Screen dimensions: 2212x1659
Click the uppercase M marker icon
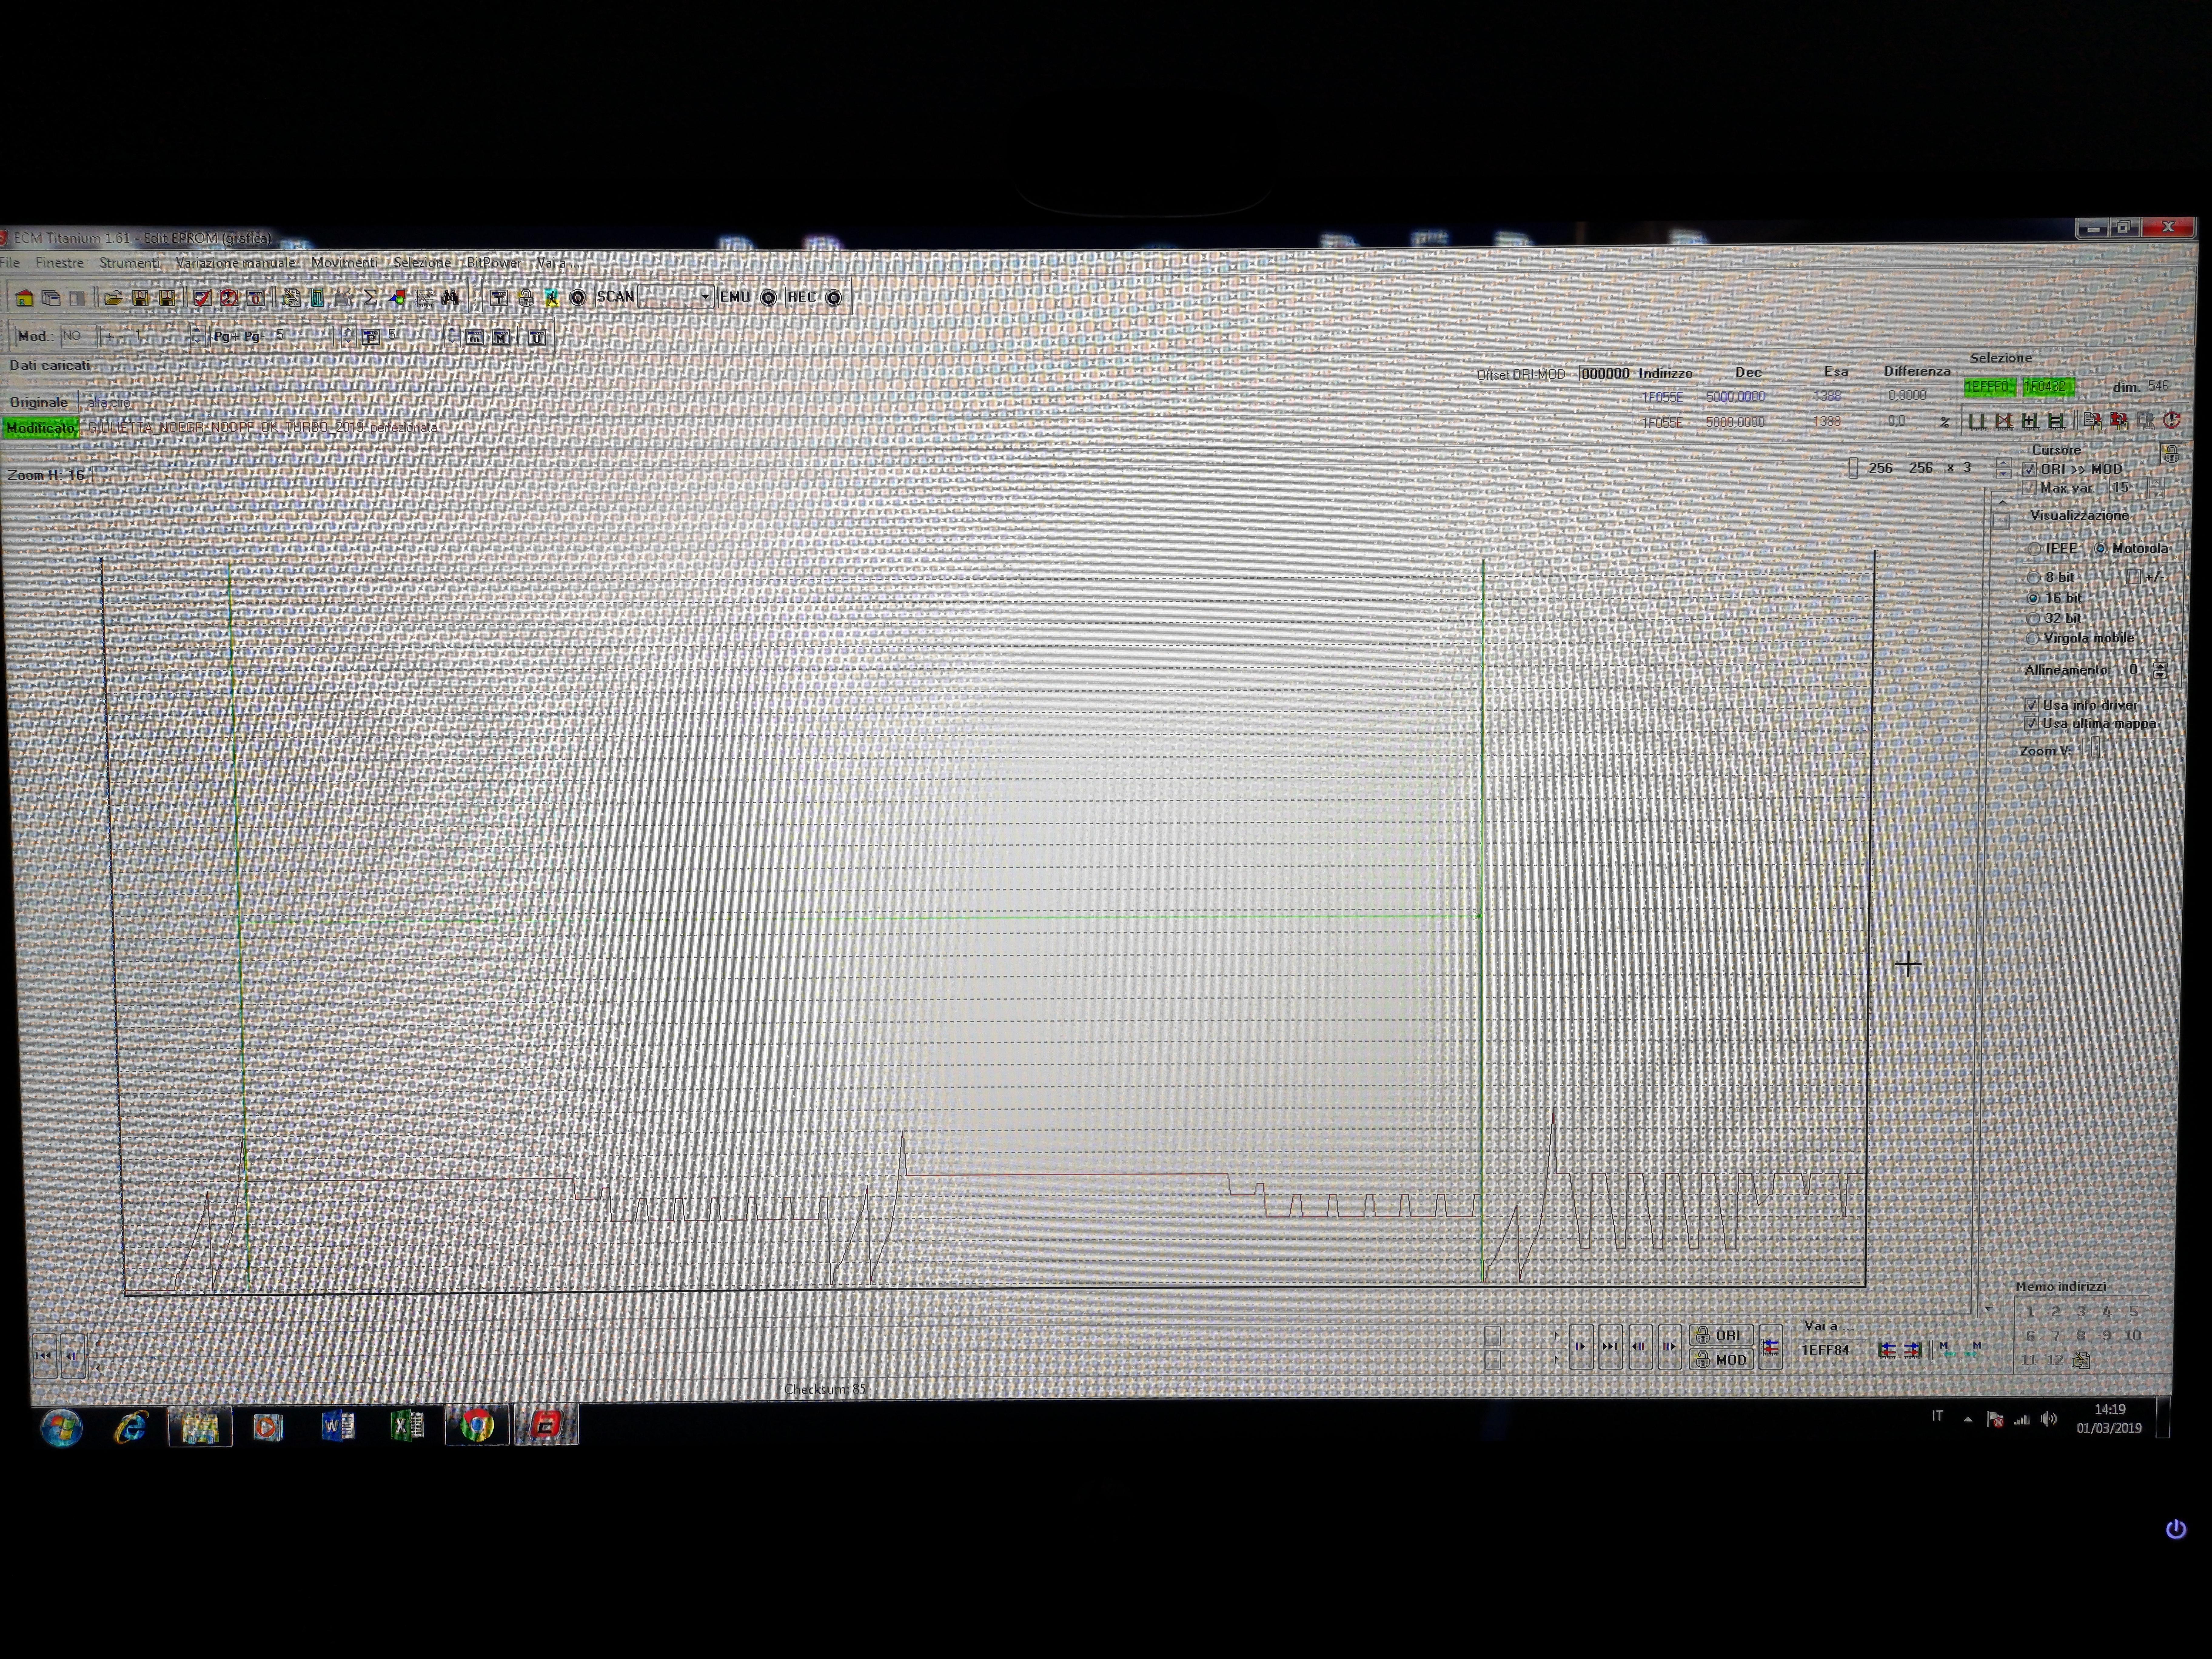point(501,338)
